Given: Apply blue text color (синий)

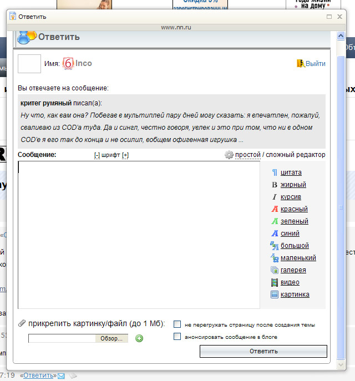Looking at the screenshot, I should [274, 233].
